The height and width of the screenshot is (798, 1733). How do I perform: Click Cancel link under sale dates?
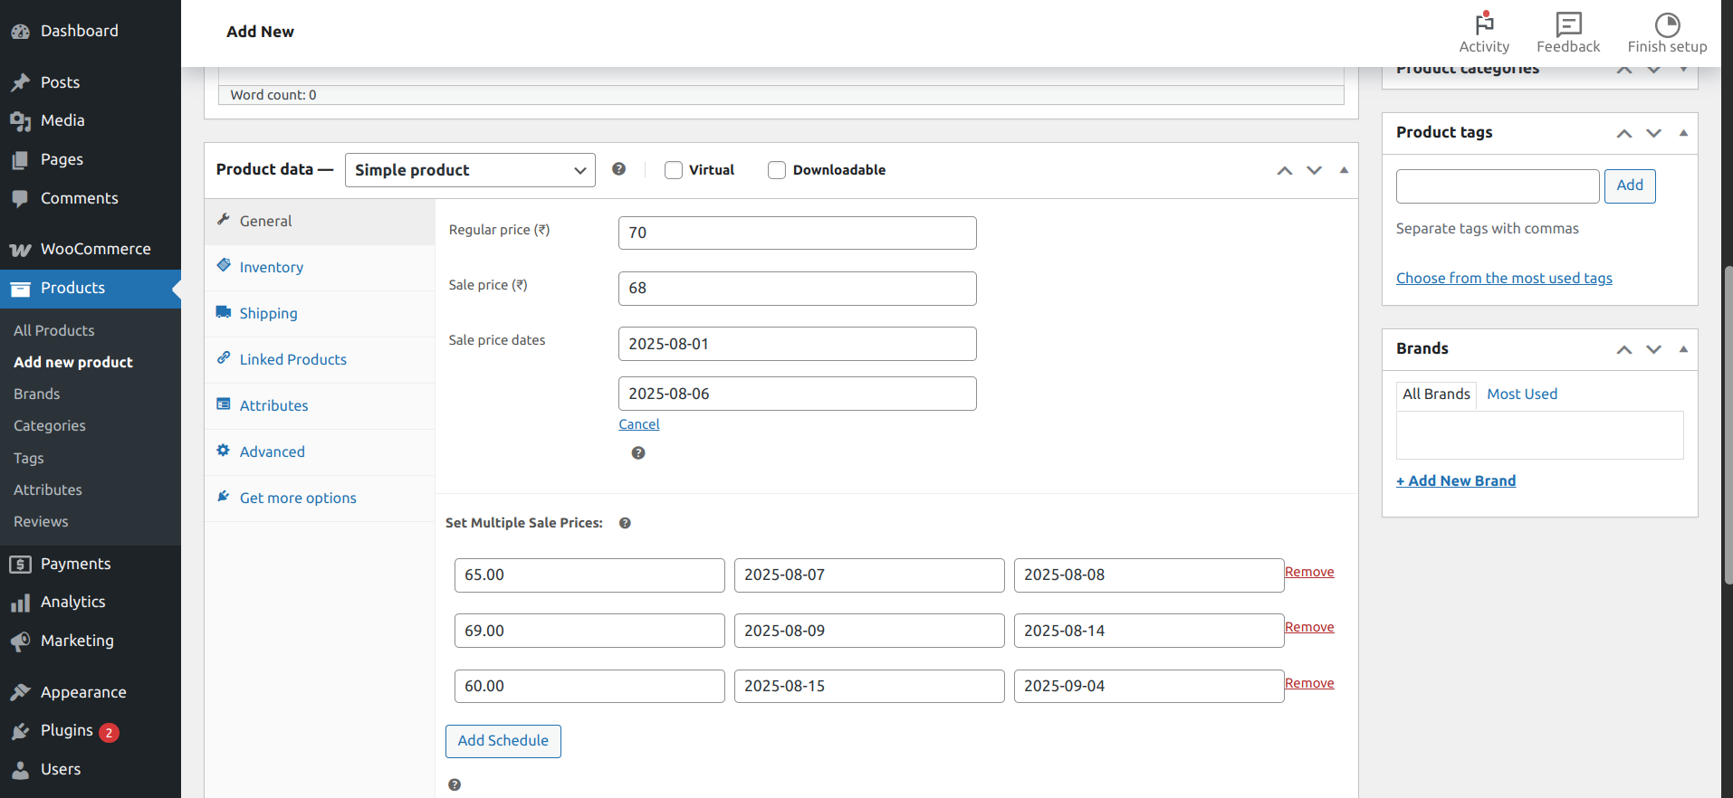(x=639, y=424)
